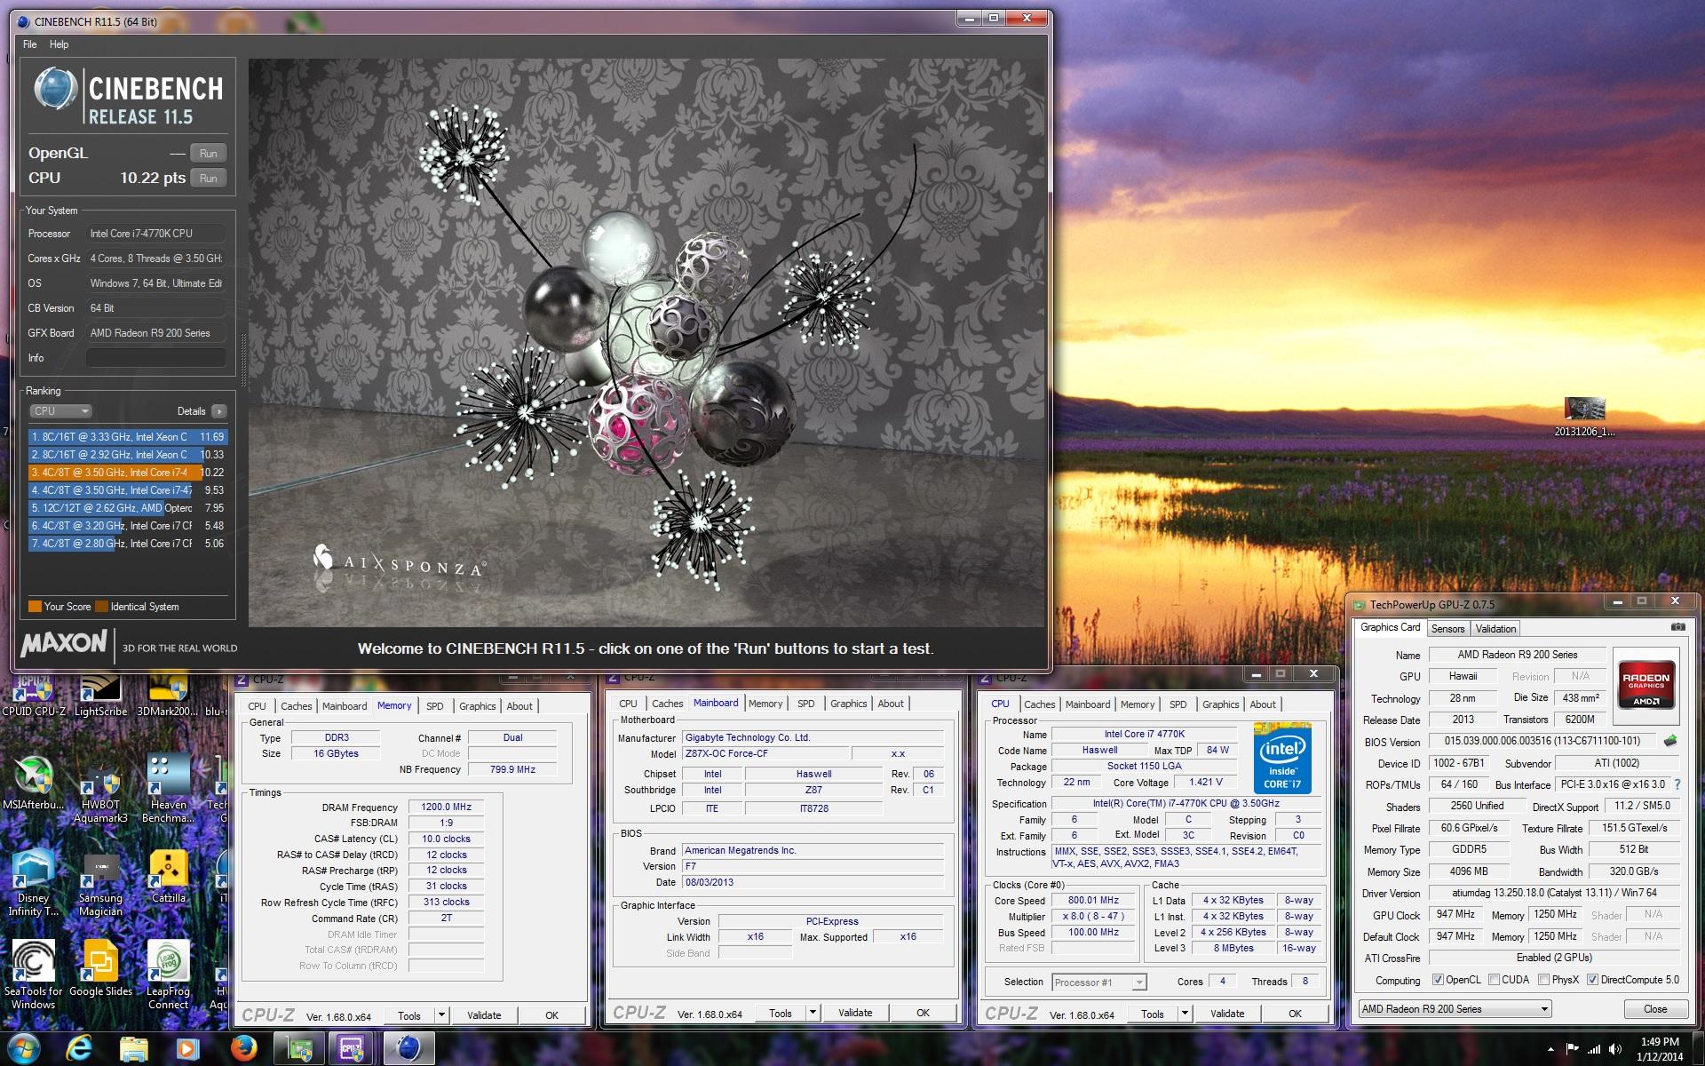Launch LeapFrog Connect from the desktop
This screenshot has height=1066, width=1705.
point(168,975)
